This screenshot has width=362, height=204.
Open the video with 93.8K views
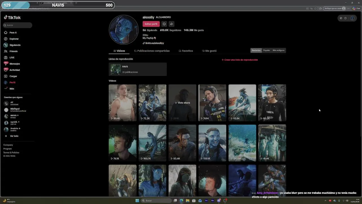coord(242,103)
